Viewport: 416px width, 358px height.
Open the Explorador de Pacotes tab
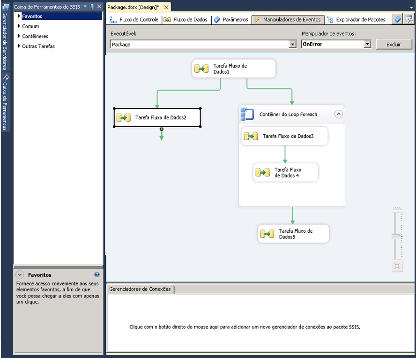(357, 20)
